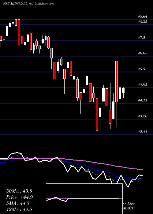Click the 47.5 price level label
The height and width of the screenshot is (214, 153).
(141, 38)
